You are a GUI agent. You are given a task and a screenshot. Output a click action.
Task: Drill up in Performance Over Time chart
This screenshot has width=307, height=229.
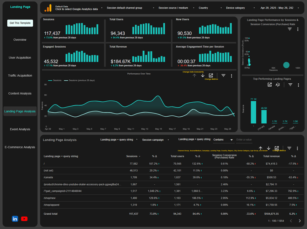pyautogui.click(x=194, y=75)
